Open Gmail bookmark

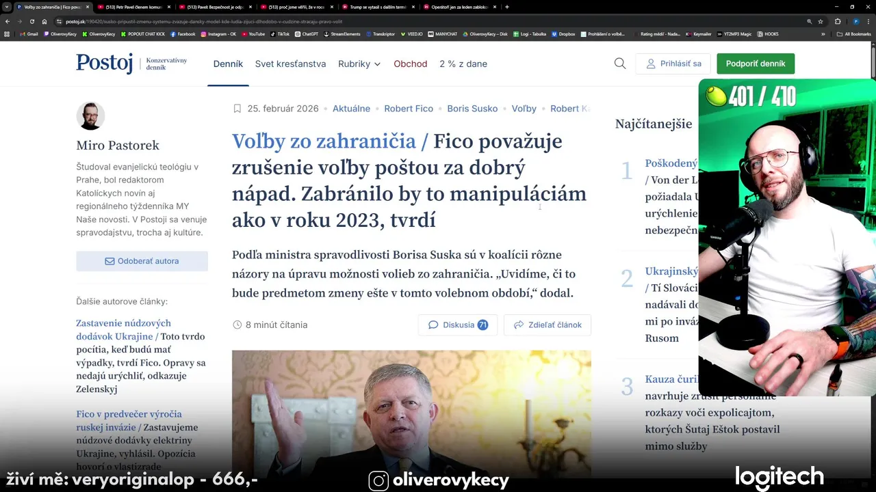[x=29, y=33]
